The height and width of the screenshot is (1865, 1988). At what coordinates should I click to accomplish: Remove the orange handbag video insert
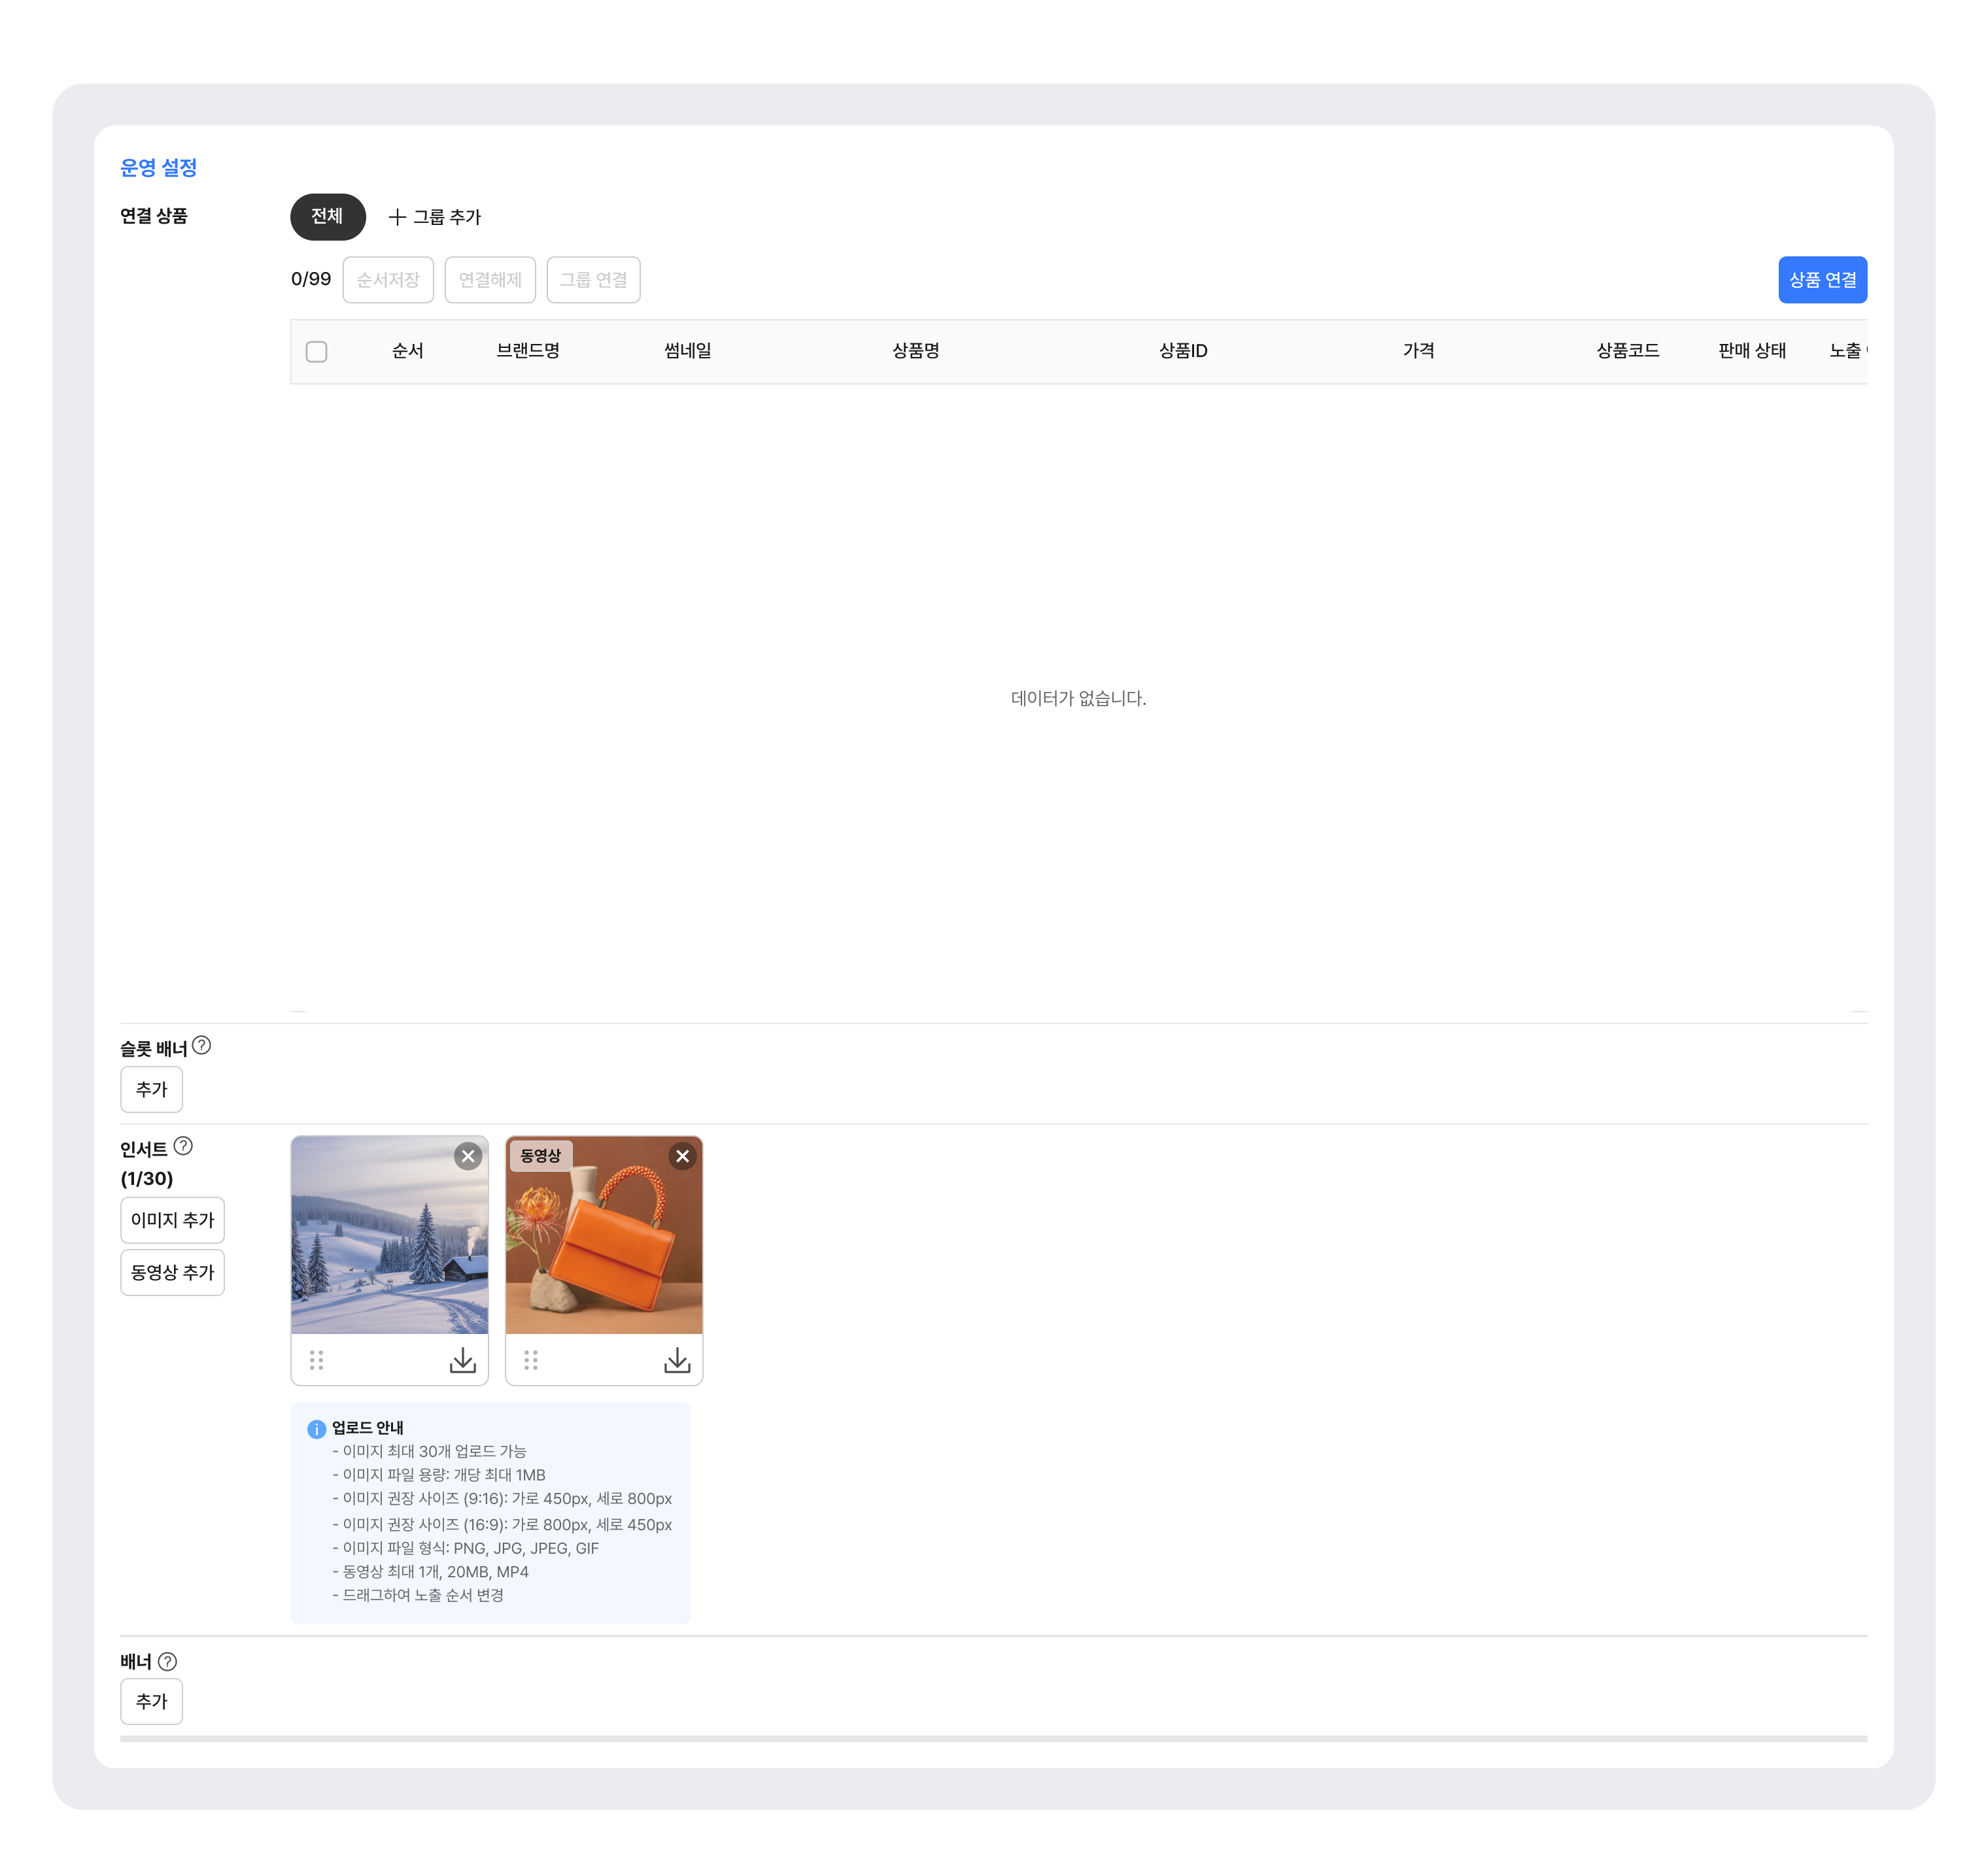682,1156
